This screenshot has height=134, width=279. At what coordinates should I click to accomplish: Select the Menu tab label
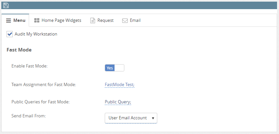point(19,21)
